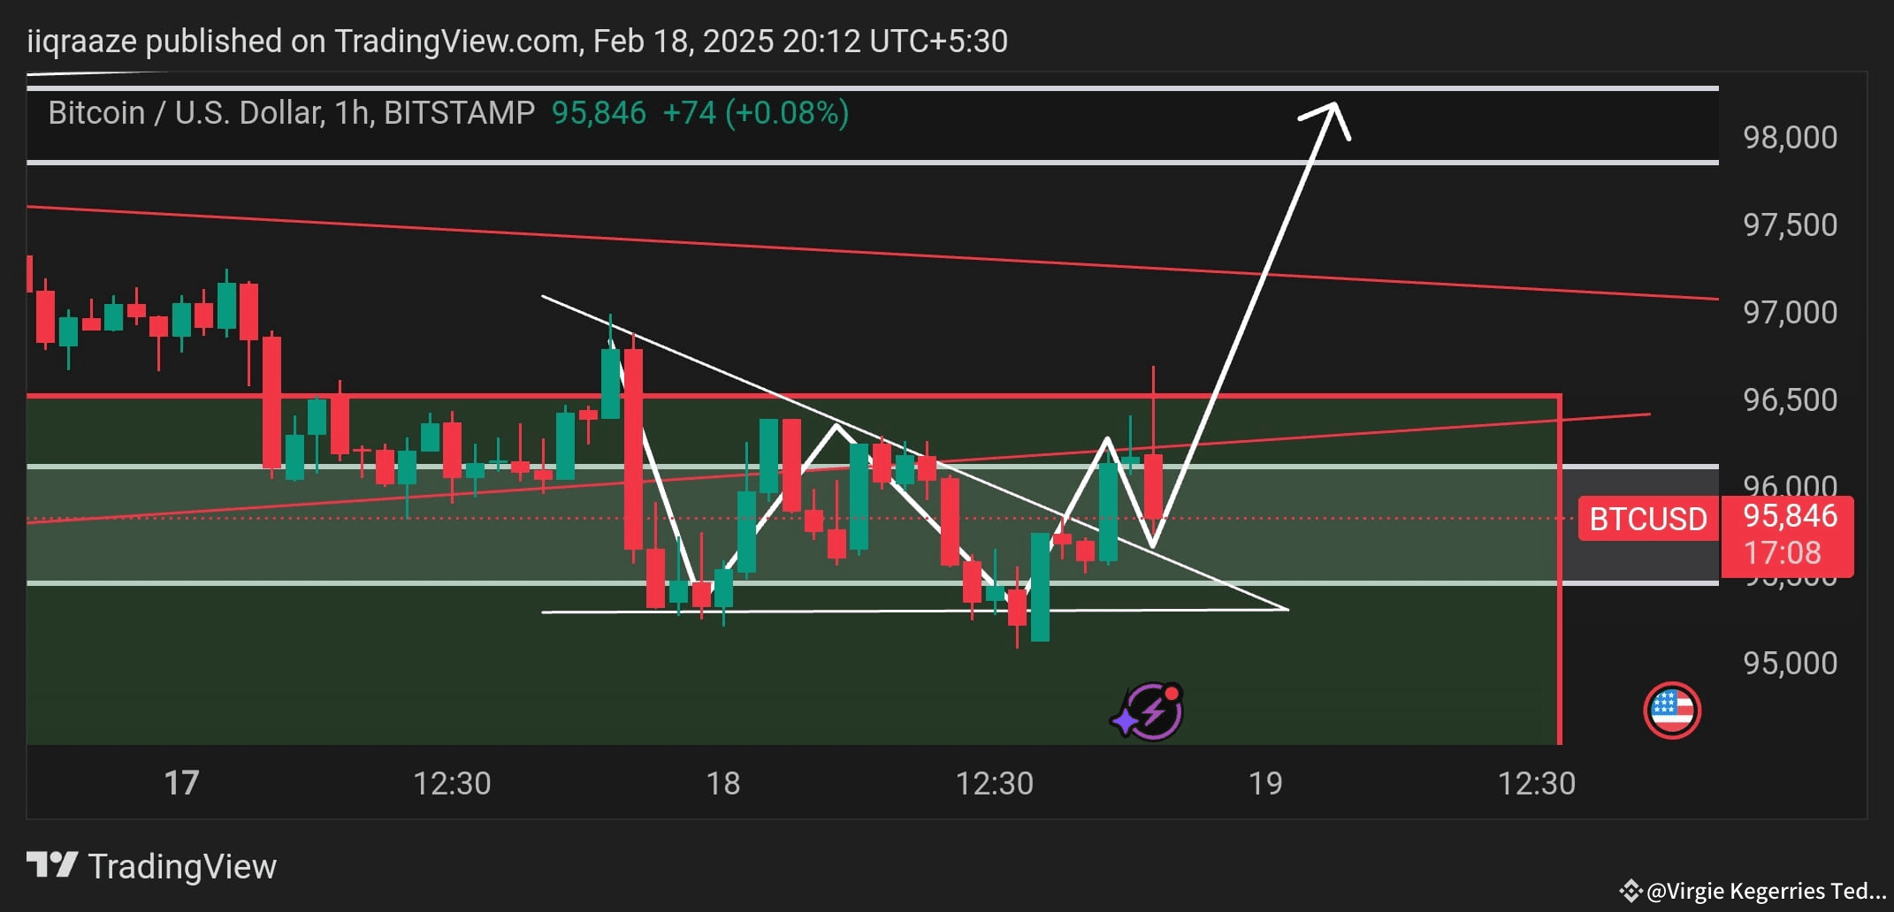
Task: Open the Bitcoin / U.S. Dollar symbol selector
Action: pyautogui.click(x=177, y=112)
